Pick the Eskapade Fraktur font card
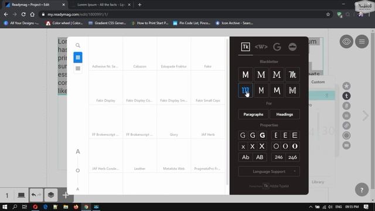The width and height of the screenshot is (375, 211). [x=173, y=53]
